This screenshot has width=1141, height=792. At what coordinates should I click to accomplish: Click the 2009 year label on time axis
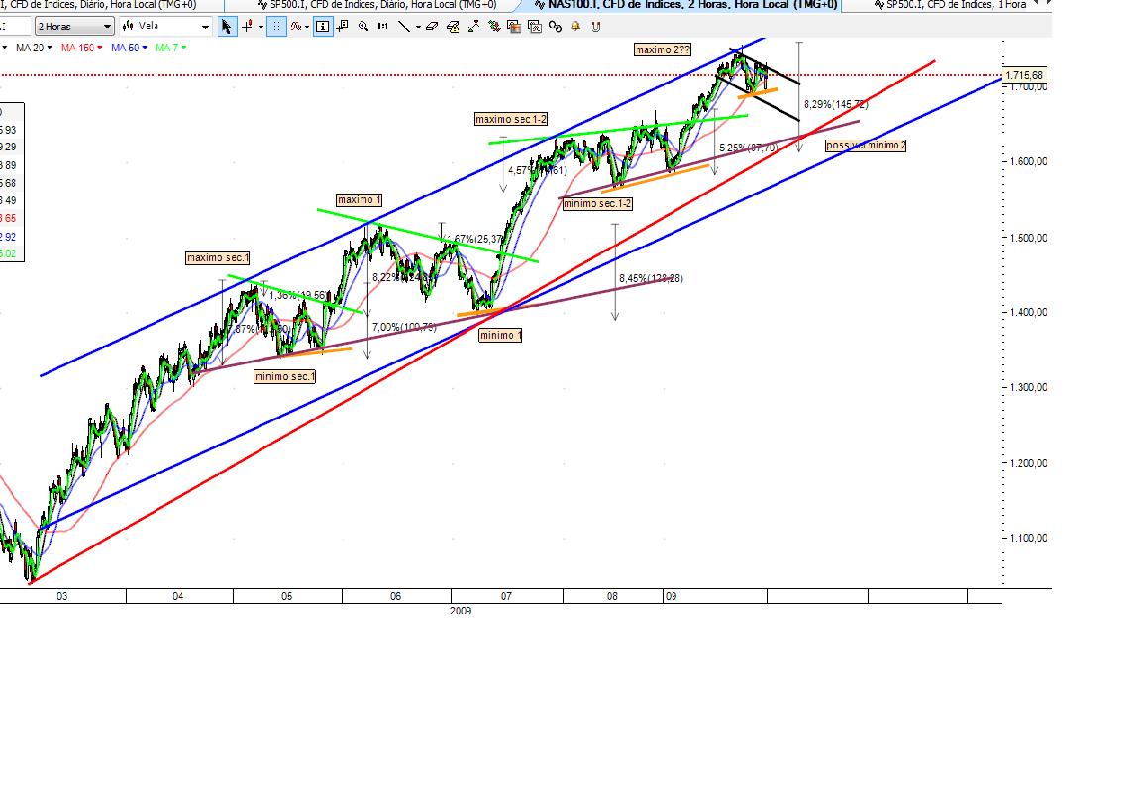[461, 611]
